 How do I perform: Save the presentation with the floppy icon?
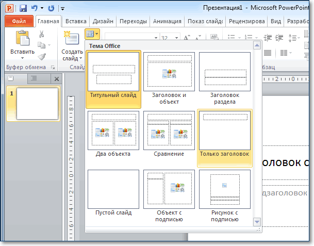tap(23, 8)
